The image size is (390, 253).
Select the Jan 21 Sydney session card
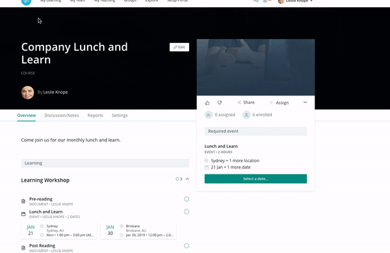click(59, 230)
